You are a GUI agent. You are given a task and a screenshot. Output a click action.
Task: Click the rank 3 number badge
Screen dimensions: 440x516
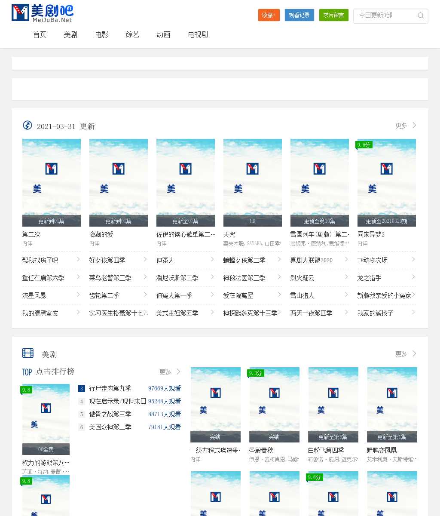click(x=82, y=388)
